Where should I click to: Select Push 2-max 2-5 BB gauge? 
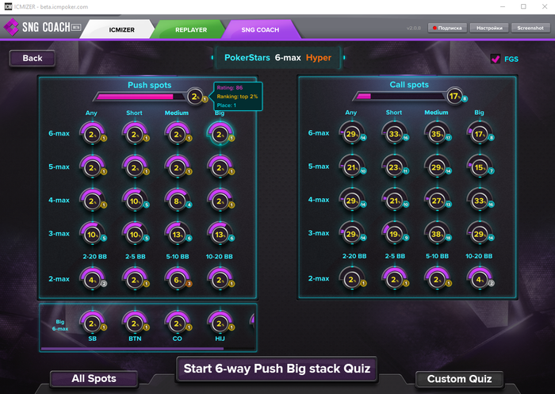pos(136,279)
